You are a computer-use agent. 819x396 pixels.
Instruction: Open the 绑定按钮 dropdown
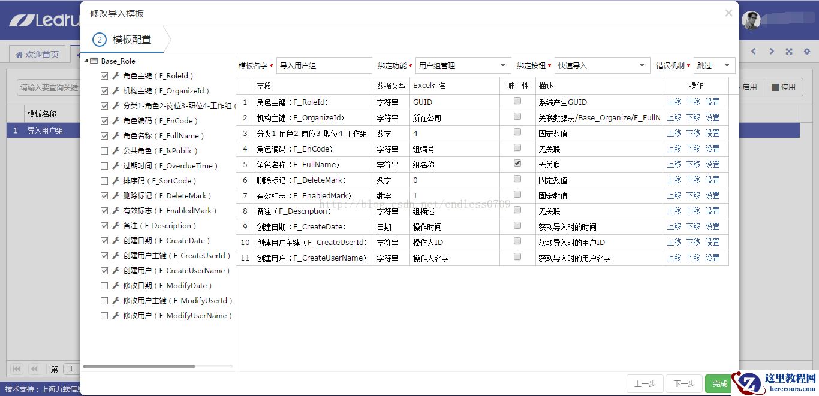(x=602, y=65)
